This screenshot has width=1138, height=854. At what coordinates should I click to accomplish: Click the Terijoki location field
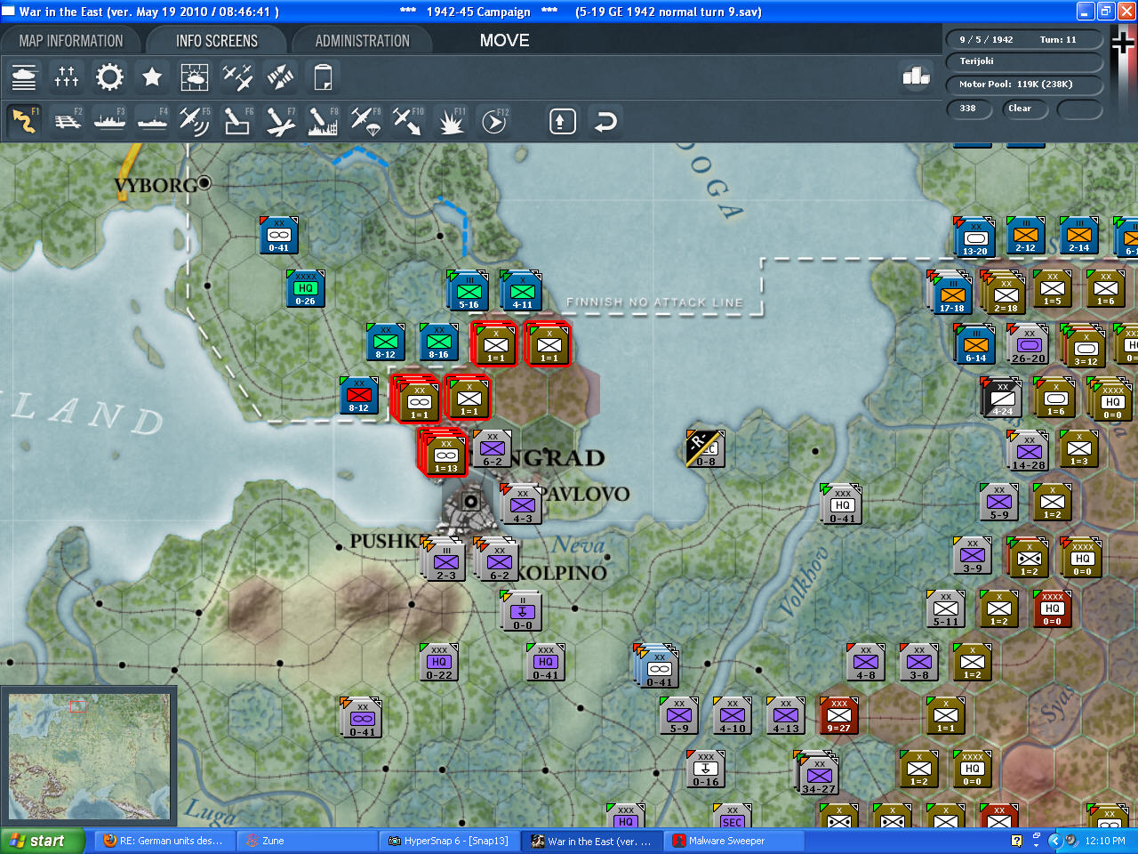pyautogui.click(x=1023, y=61)
